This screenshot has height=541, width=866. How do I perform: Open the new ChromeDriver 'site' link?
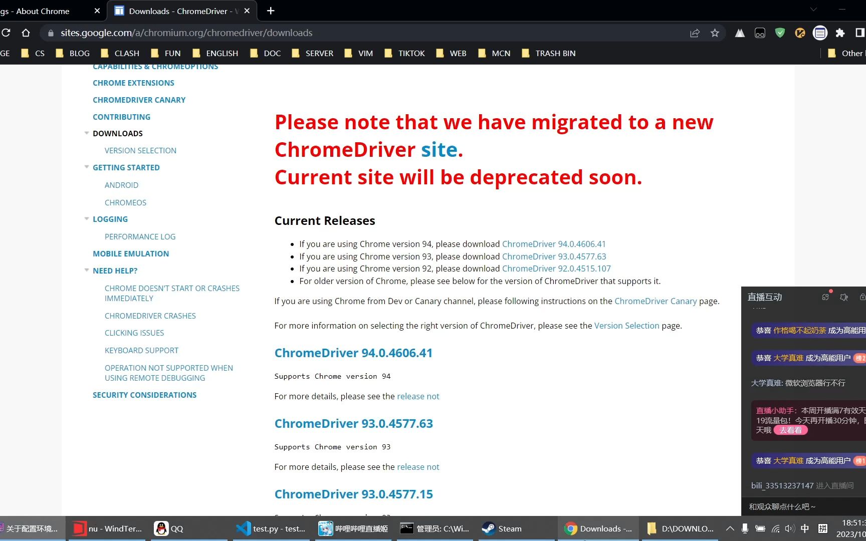(x=439, y=150)
